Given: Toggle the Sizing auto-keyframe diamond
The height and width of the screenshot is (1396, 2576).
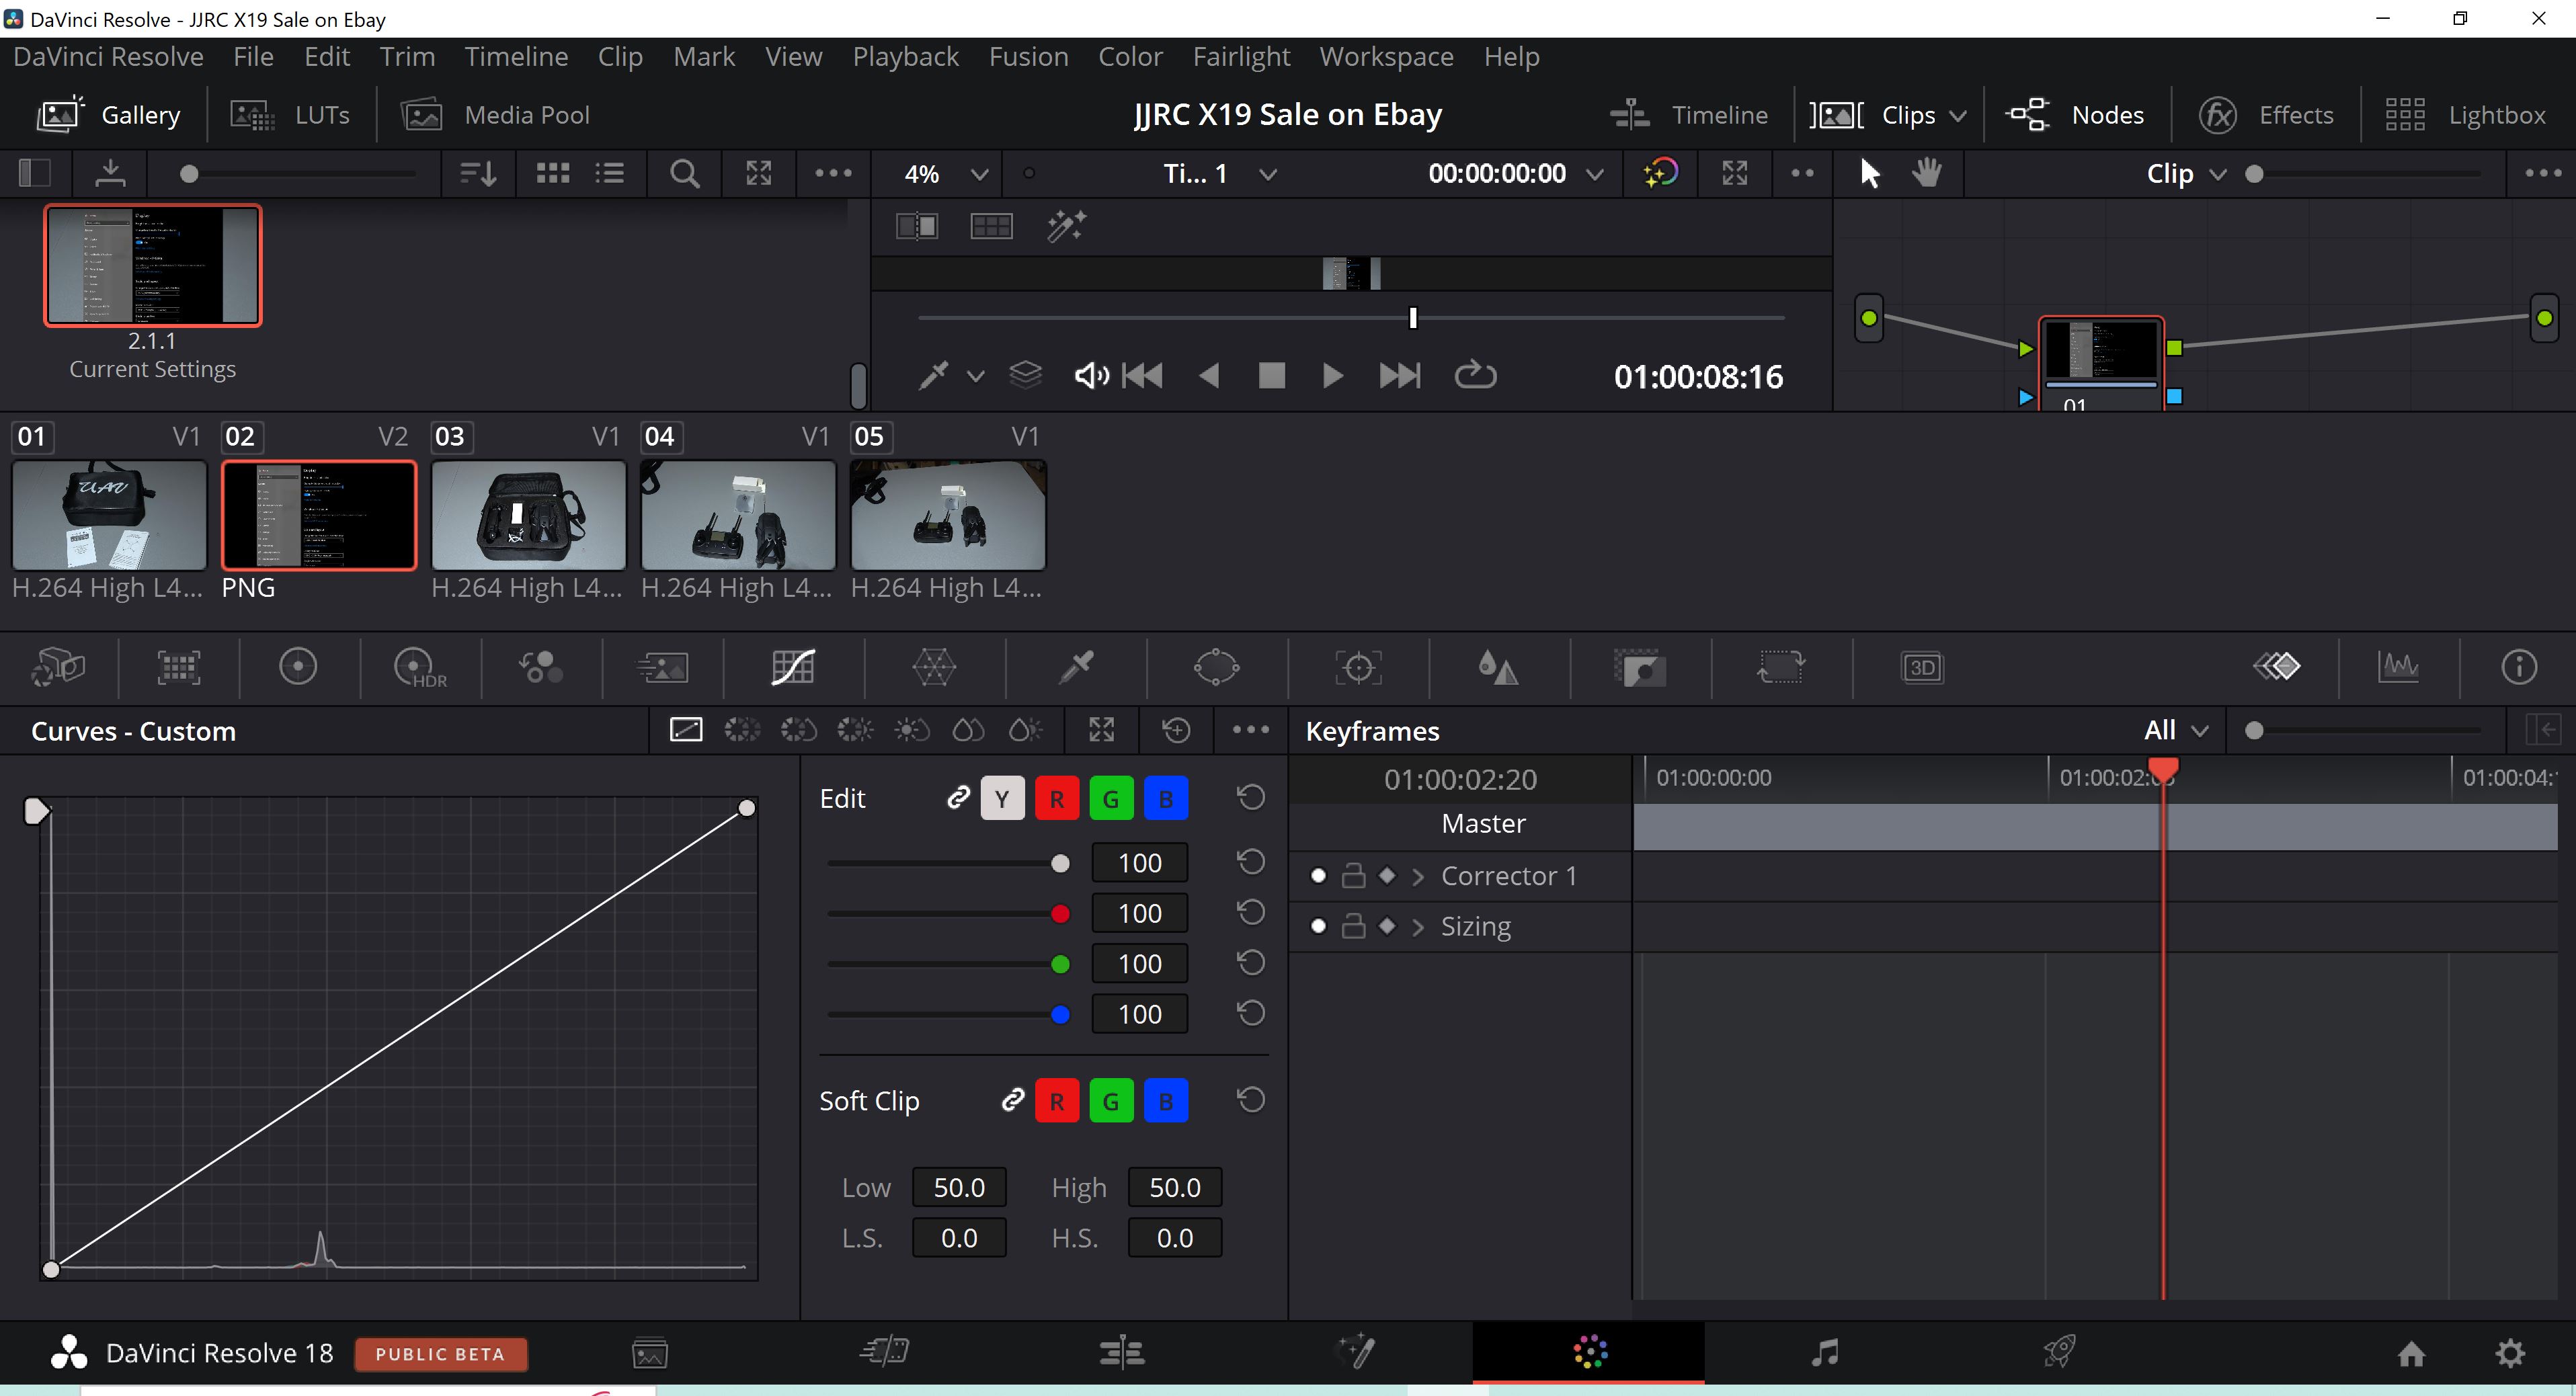Looking at the screenshot, I should pos(1387,926).
